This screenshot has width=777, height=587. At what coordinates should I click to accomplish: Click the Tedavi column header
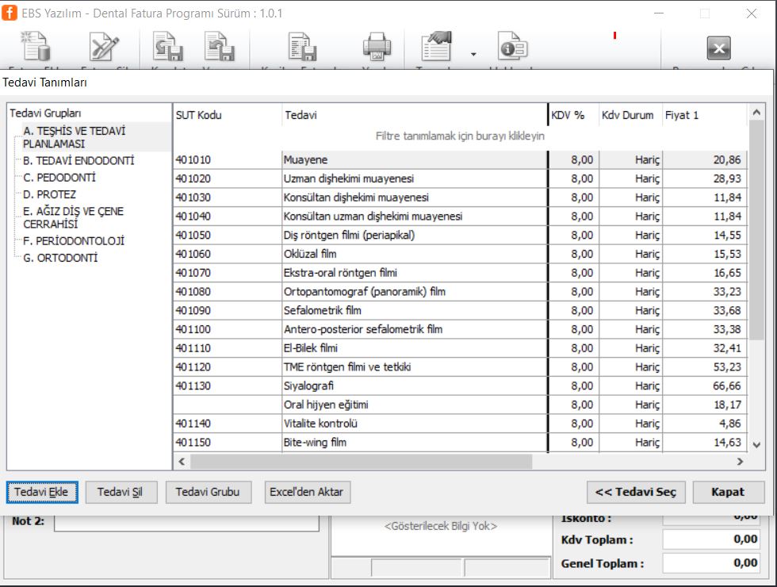tap(415, 115)
